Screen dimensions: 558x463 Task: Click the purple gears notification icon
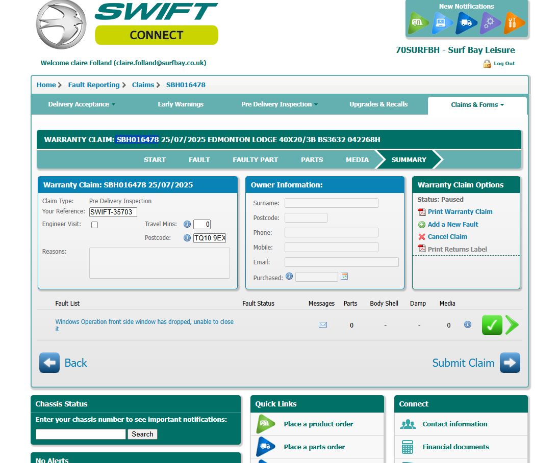490,23
